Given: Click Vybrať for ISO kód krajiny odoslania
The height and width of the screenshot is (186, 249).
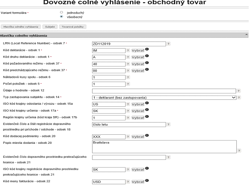Looking at the screenshot, I should pos(138,104).
